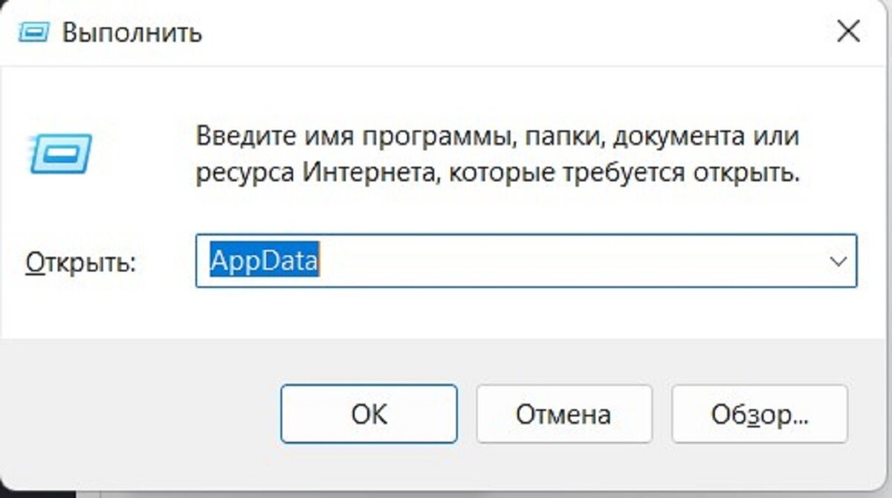
Task: Confirm with the OK button
Action: click(x=369, y=413)
